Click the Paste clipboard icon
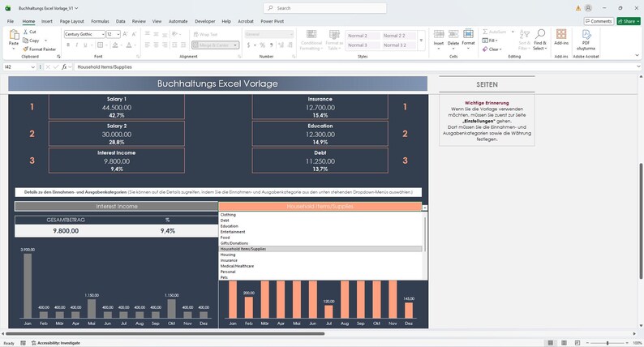 point(14,36)
